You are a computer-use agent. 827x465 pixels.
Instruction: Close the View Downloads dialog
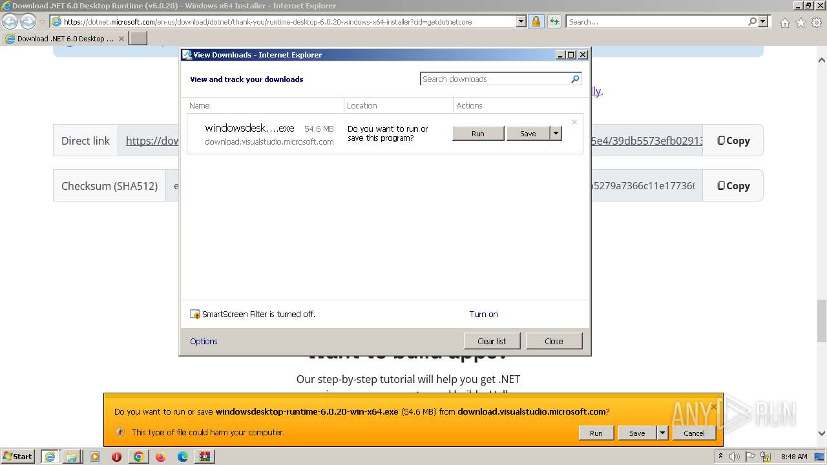point(554,341)
